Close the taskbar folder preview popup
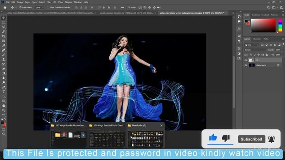 tap(161, 125)
